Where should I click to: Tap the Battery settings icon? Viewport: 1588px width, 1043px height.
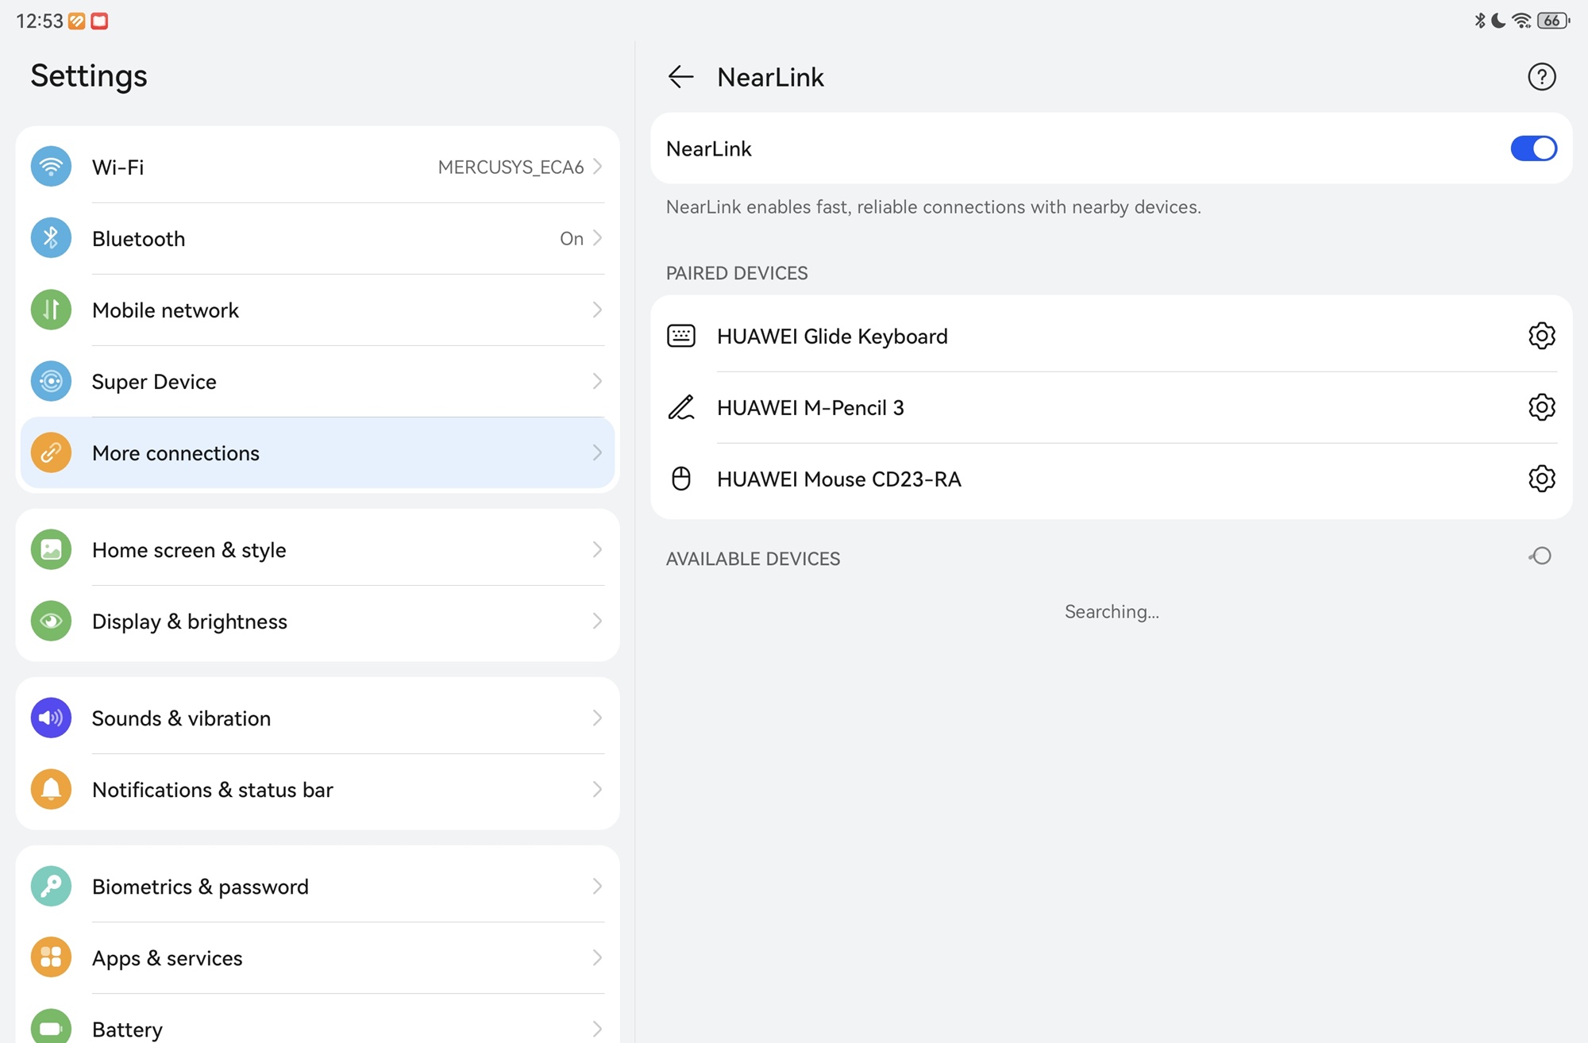click(x=51, y=1027)
